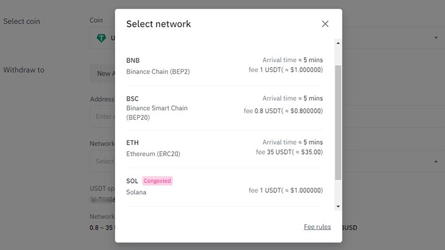
Task: Click the Tether coin icon
Action: [x=102, y=38]
